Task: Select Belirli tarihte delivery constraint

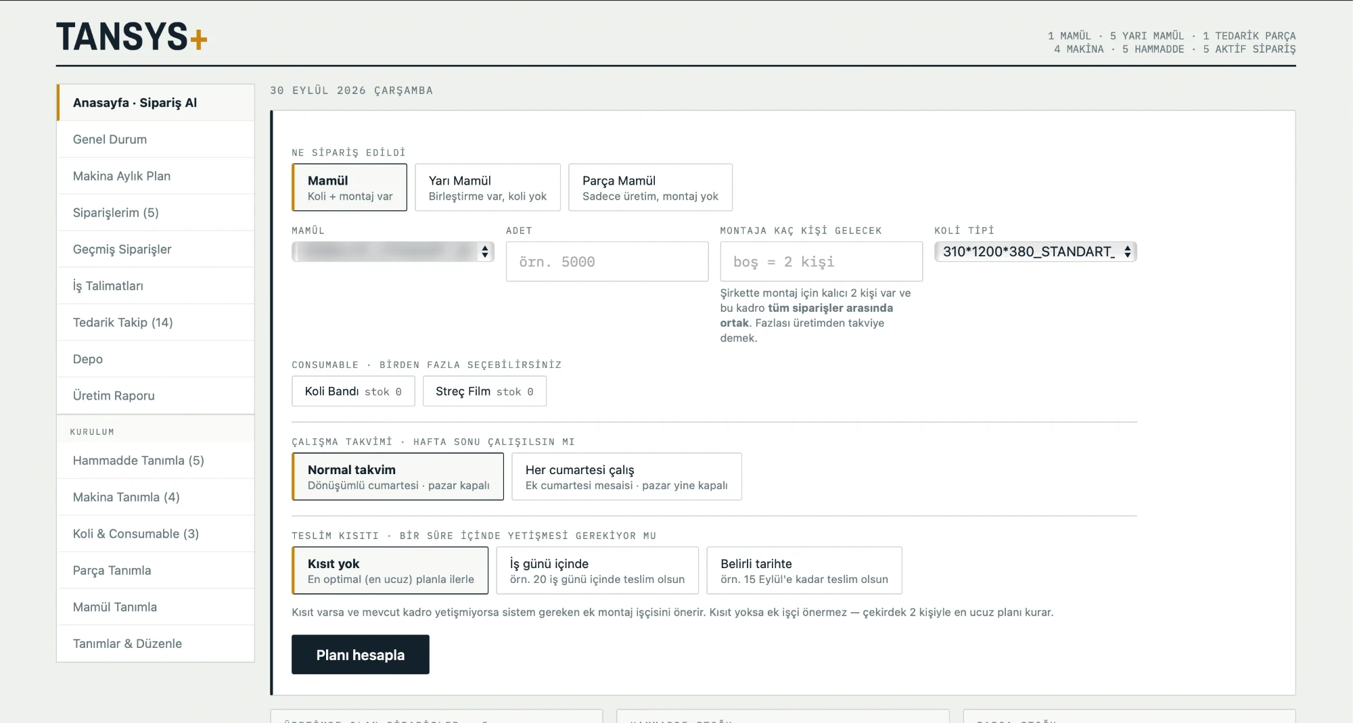Action: (x=804, y=571)
